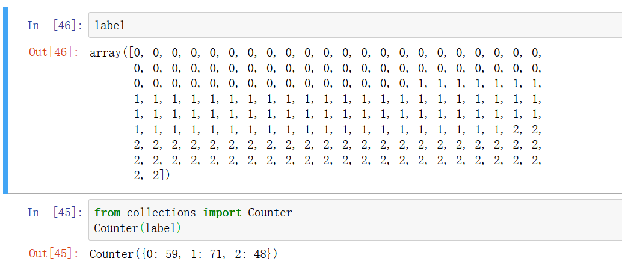
Task: Place cursor on the 'Counter(label)' code line
Action: point(137,228)
